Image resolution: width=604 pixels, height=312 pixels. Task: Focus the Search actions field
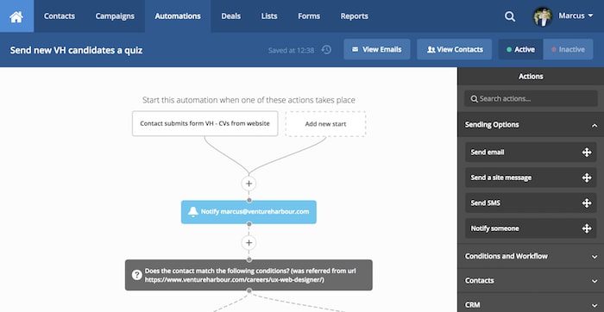(531, 98)
